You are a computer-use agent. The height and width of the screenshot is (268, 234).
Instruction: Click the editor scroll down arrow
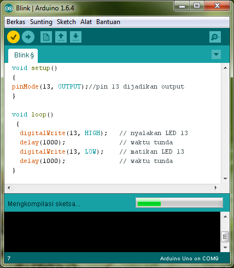[x=225, y=179]
